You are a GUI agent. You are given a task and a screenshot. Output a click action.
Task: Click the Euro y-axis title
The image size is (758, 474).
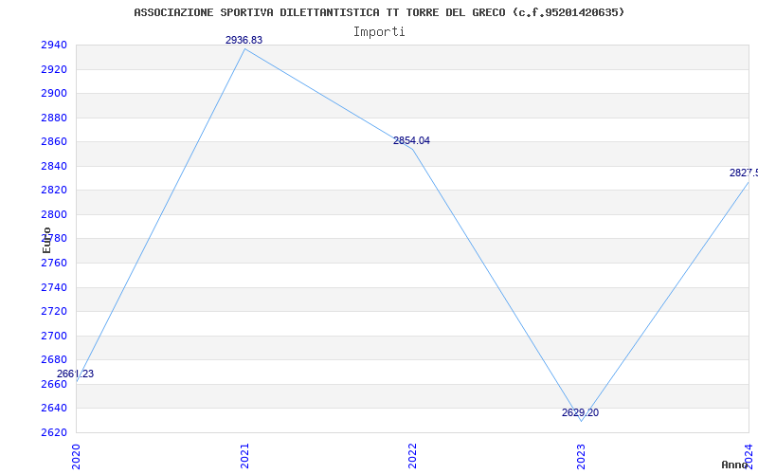(46, 240)
